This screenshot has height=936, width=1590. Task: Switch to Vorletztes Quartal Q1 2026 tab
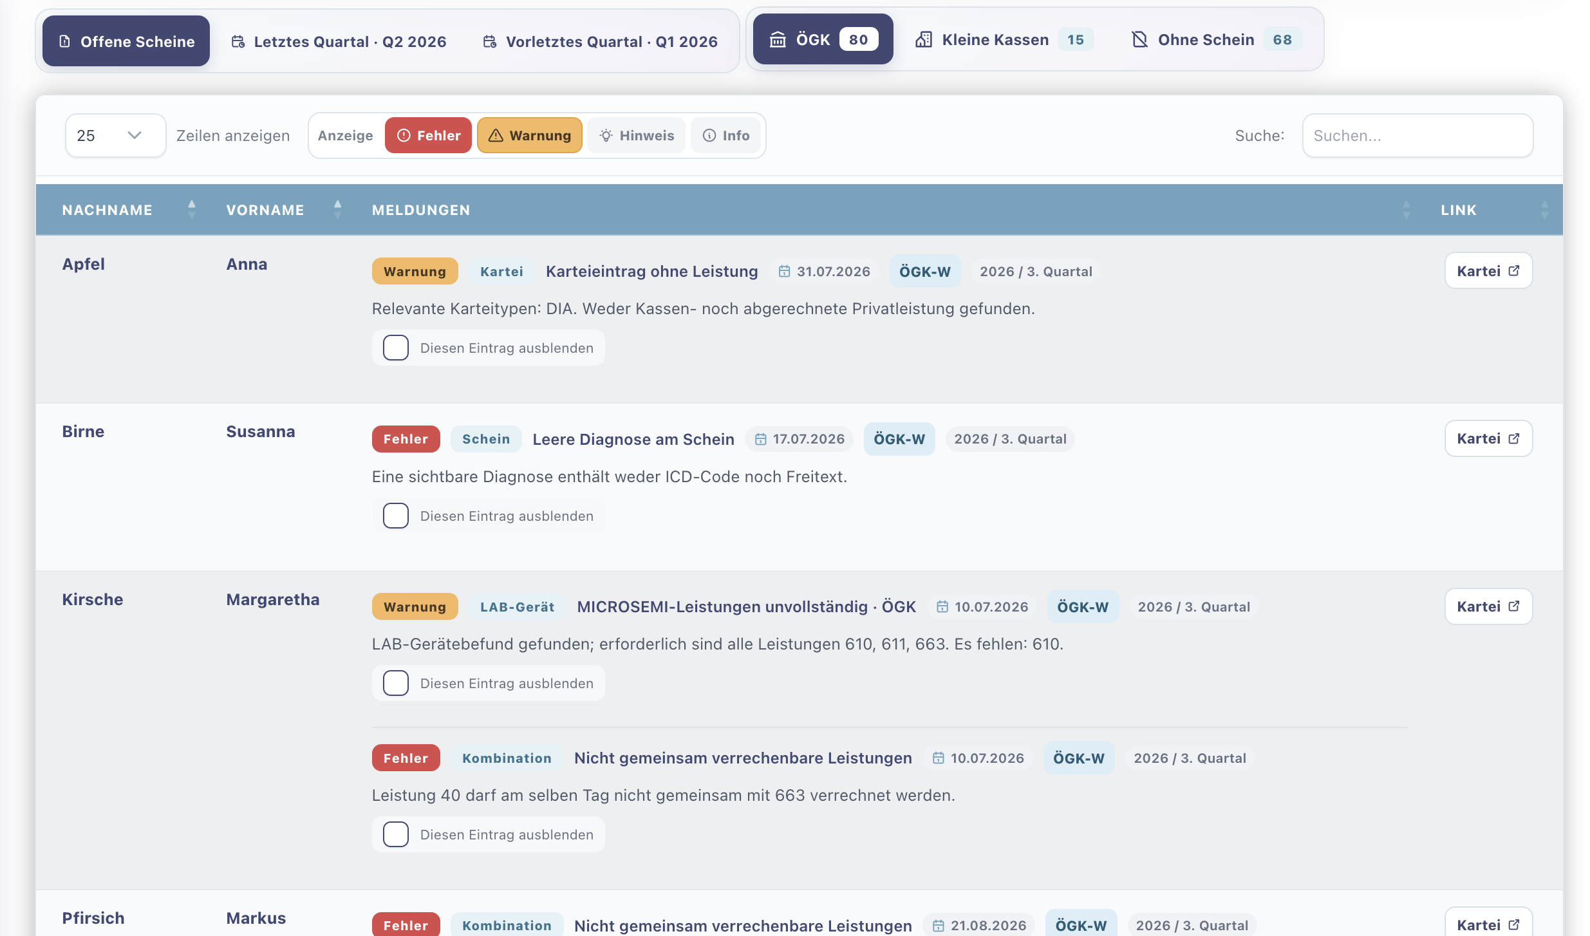click(x=600, y=41)
